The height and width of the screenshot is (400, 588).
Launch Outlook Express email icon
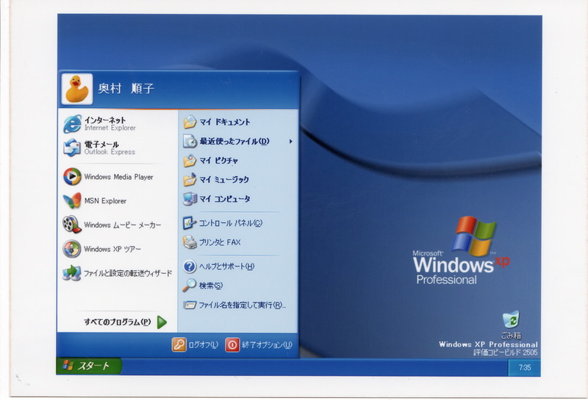(x=72, y=148)
